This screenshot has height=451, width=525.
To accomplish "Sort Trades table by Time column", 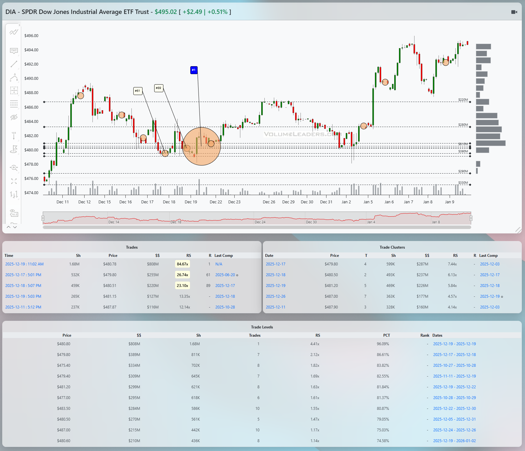I will [x=9, y=256].
